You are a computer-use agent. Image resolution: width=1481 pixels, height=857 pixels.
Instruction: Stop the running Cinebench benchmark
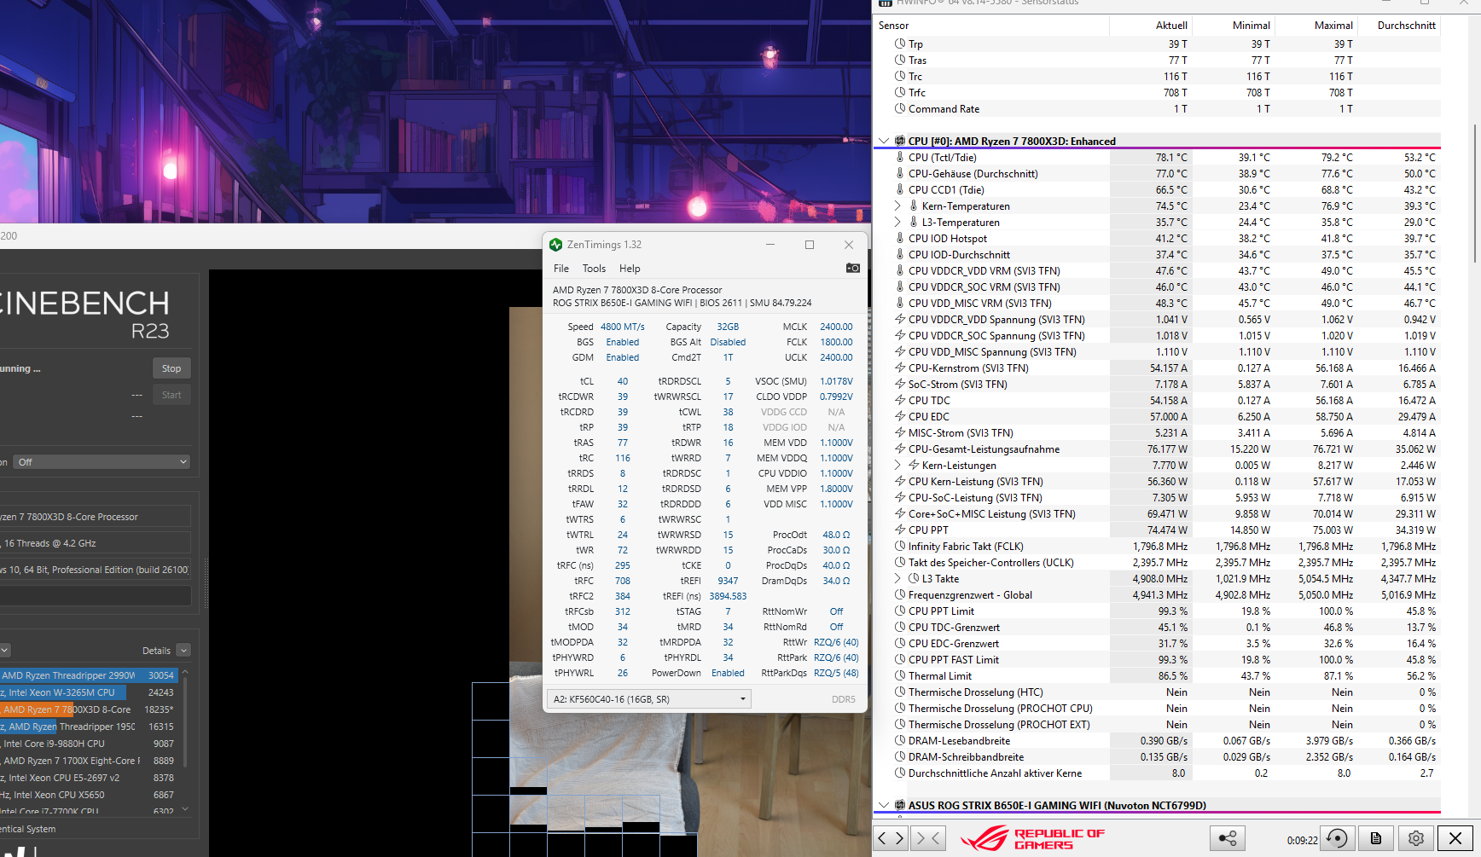pos(171,368)
